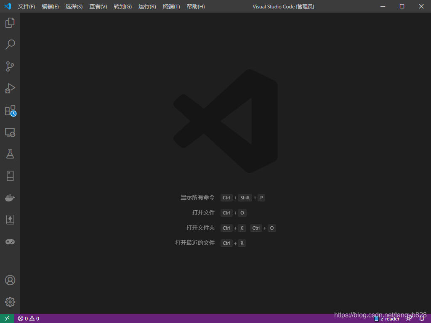This screenshot has width=431, height=323.
Task: Close the Visual Studio Code window
Action: tap(421, 6)
